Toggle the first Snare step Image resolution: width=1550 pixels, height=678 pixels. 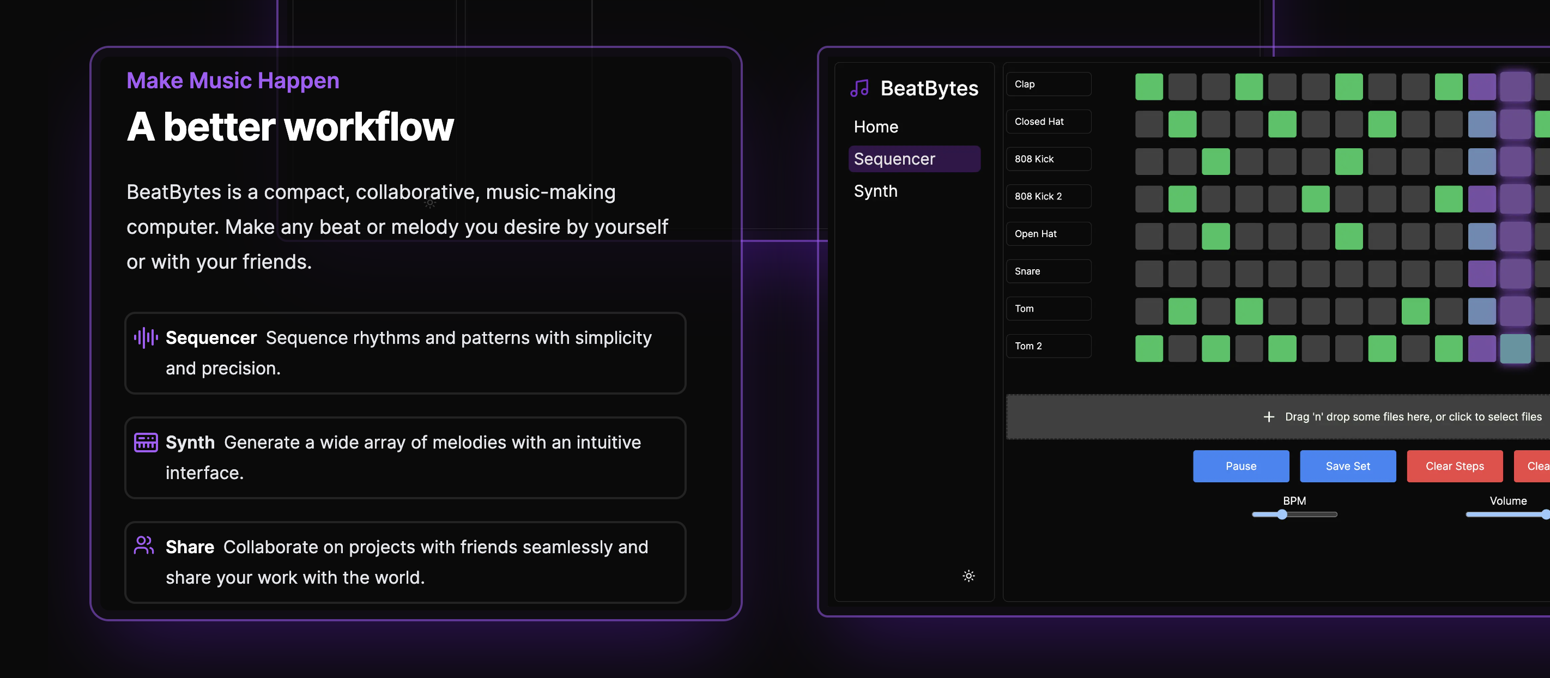pos(1149,274)
